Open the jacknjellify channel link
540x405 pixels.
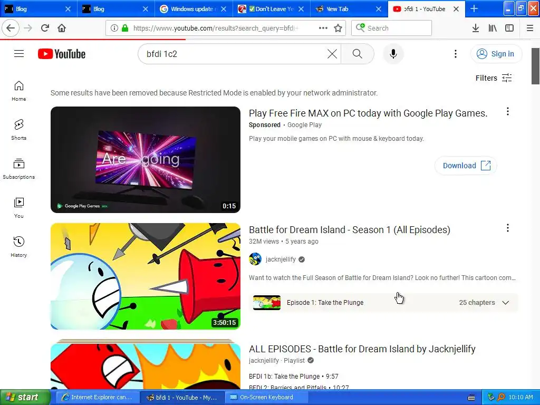[x=281, y=259]
